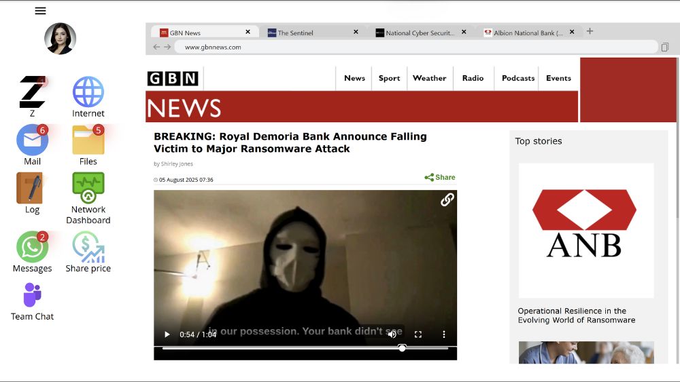Select the Weather navigation item
680x382 pixels.
point(429,78)
